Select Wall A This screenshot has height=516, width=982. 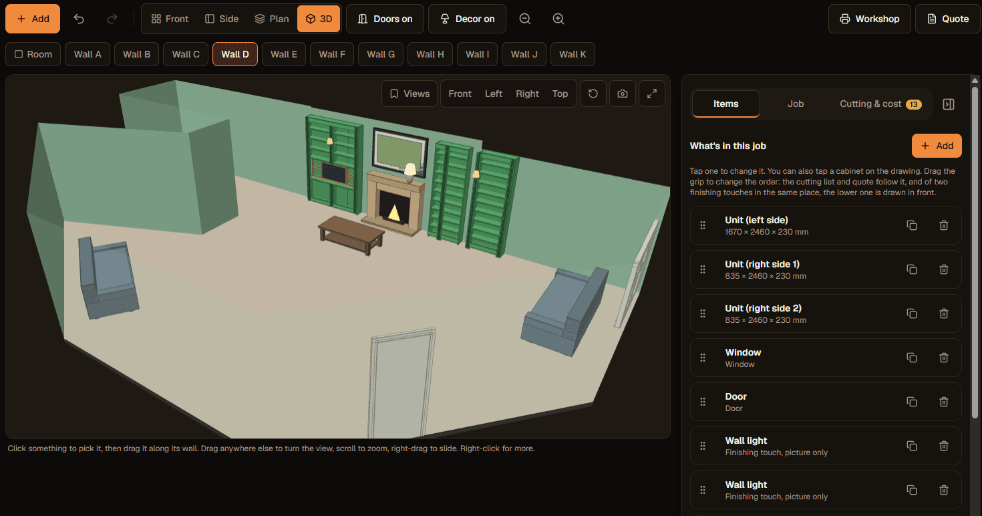point(88,54)
